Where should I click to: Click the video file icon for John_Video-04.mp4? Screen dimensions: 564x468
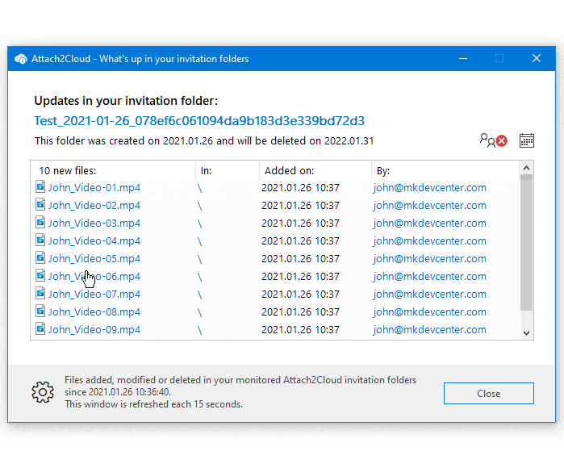[x=40, y=240]
